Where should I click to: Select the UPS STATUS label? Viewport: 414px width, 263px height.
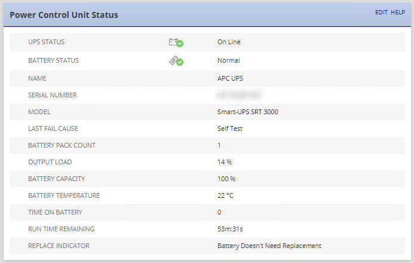coord(46,42)
